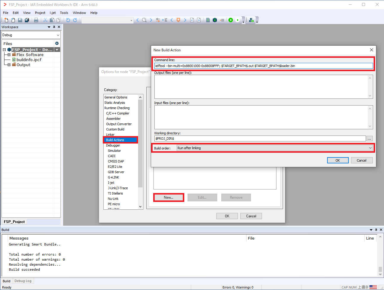Select Debugger in the Category list
The width and height of the screenshot is (384, 290).
click(x=113, y=145)
